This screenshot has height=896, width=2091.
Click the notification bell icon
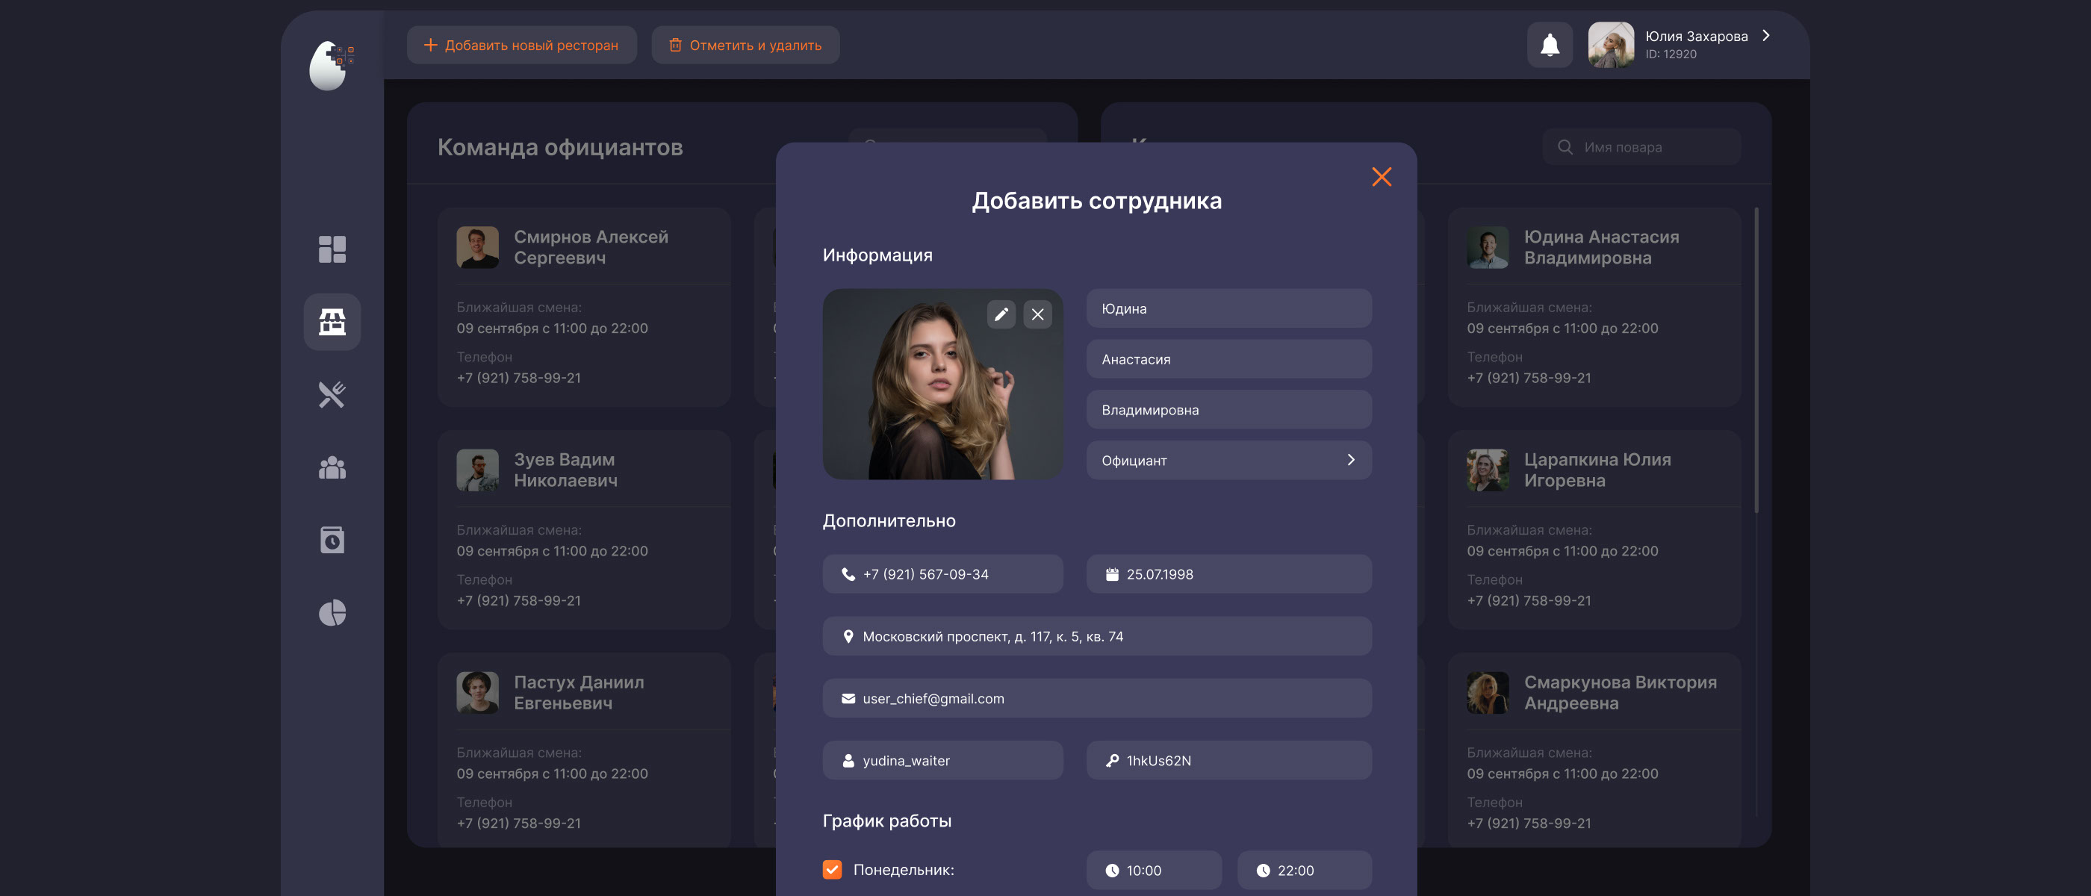(1549, 45)
